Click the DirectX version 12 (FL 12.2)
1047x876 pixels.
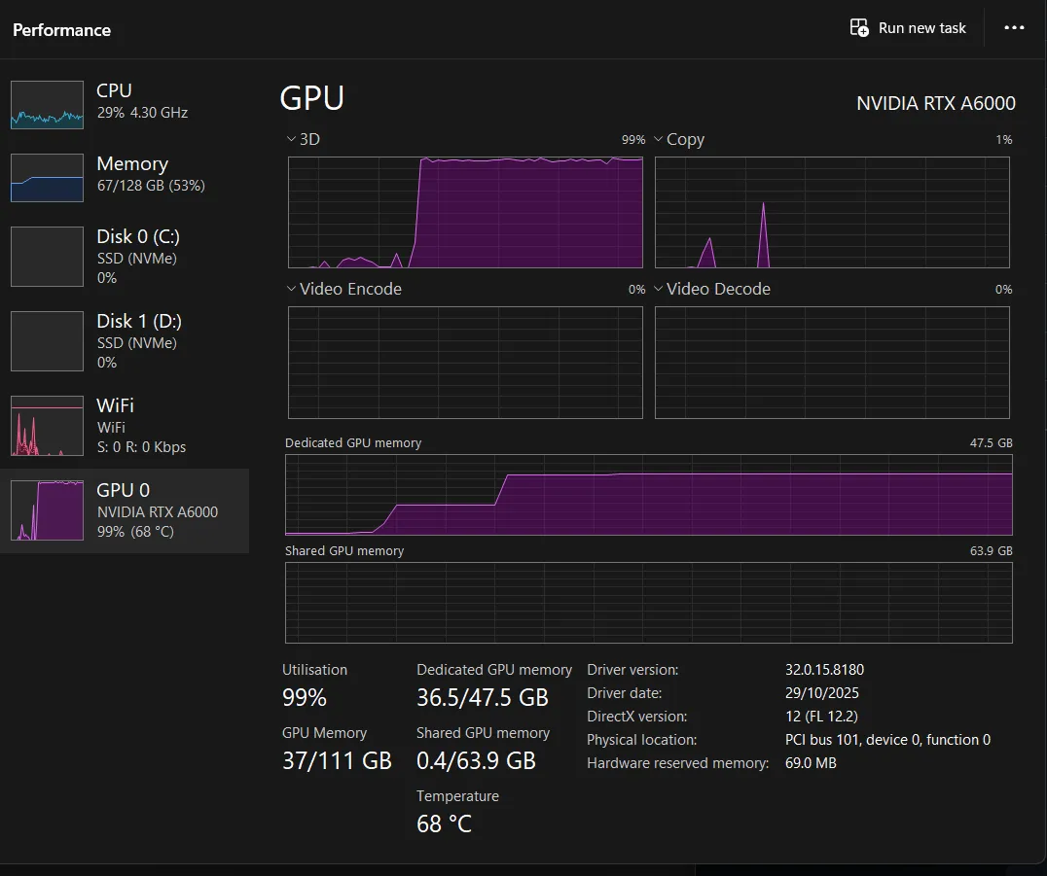click(x=821, y=716)
